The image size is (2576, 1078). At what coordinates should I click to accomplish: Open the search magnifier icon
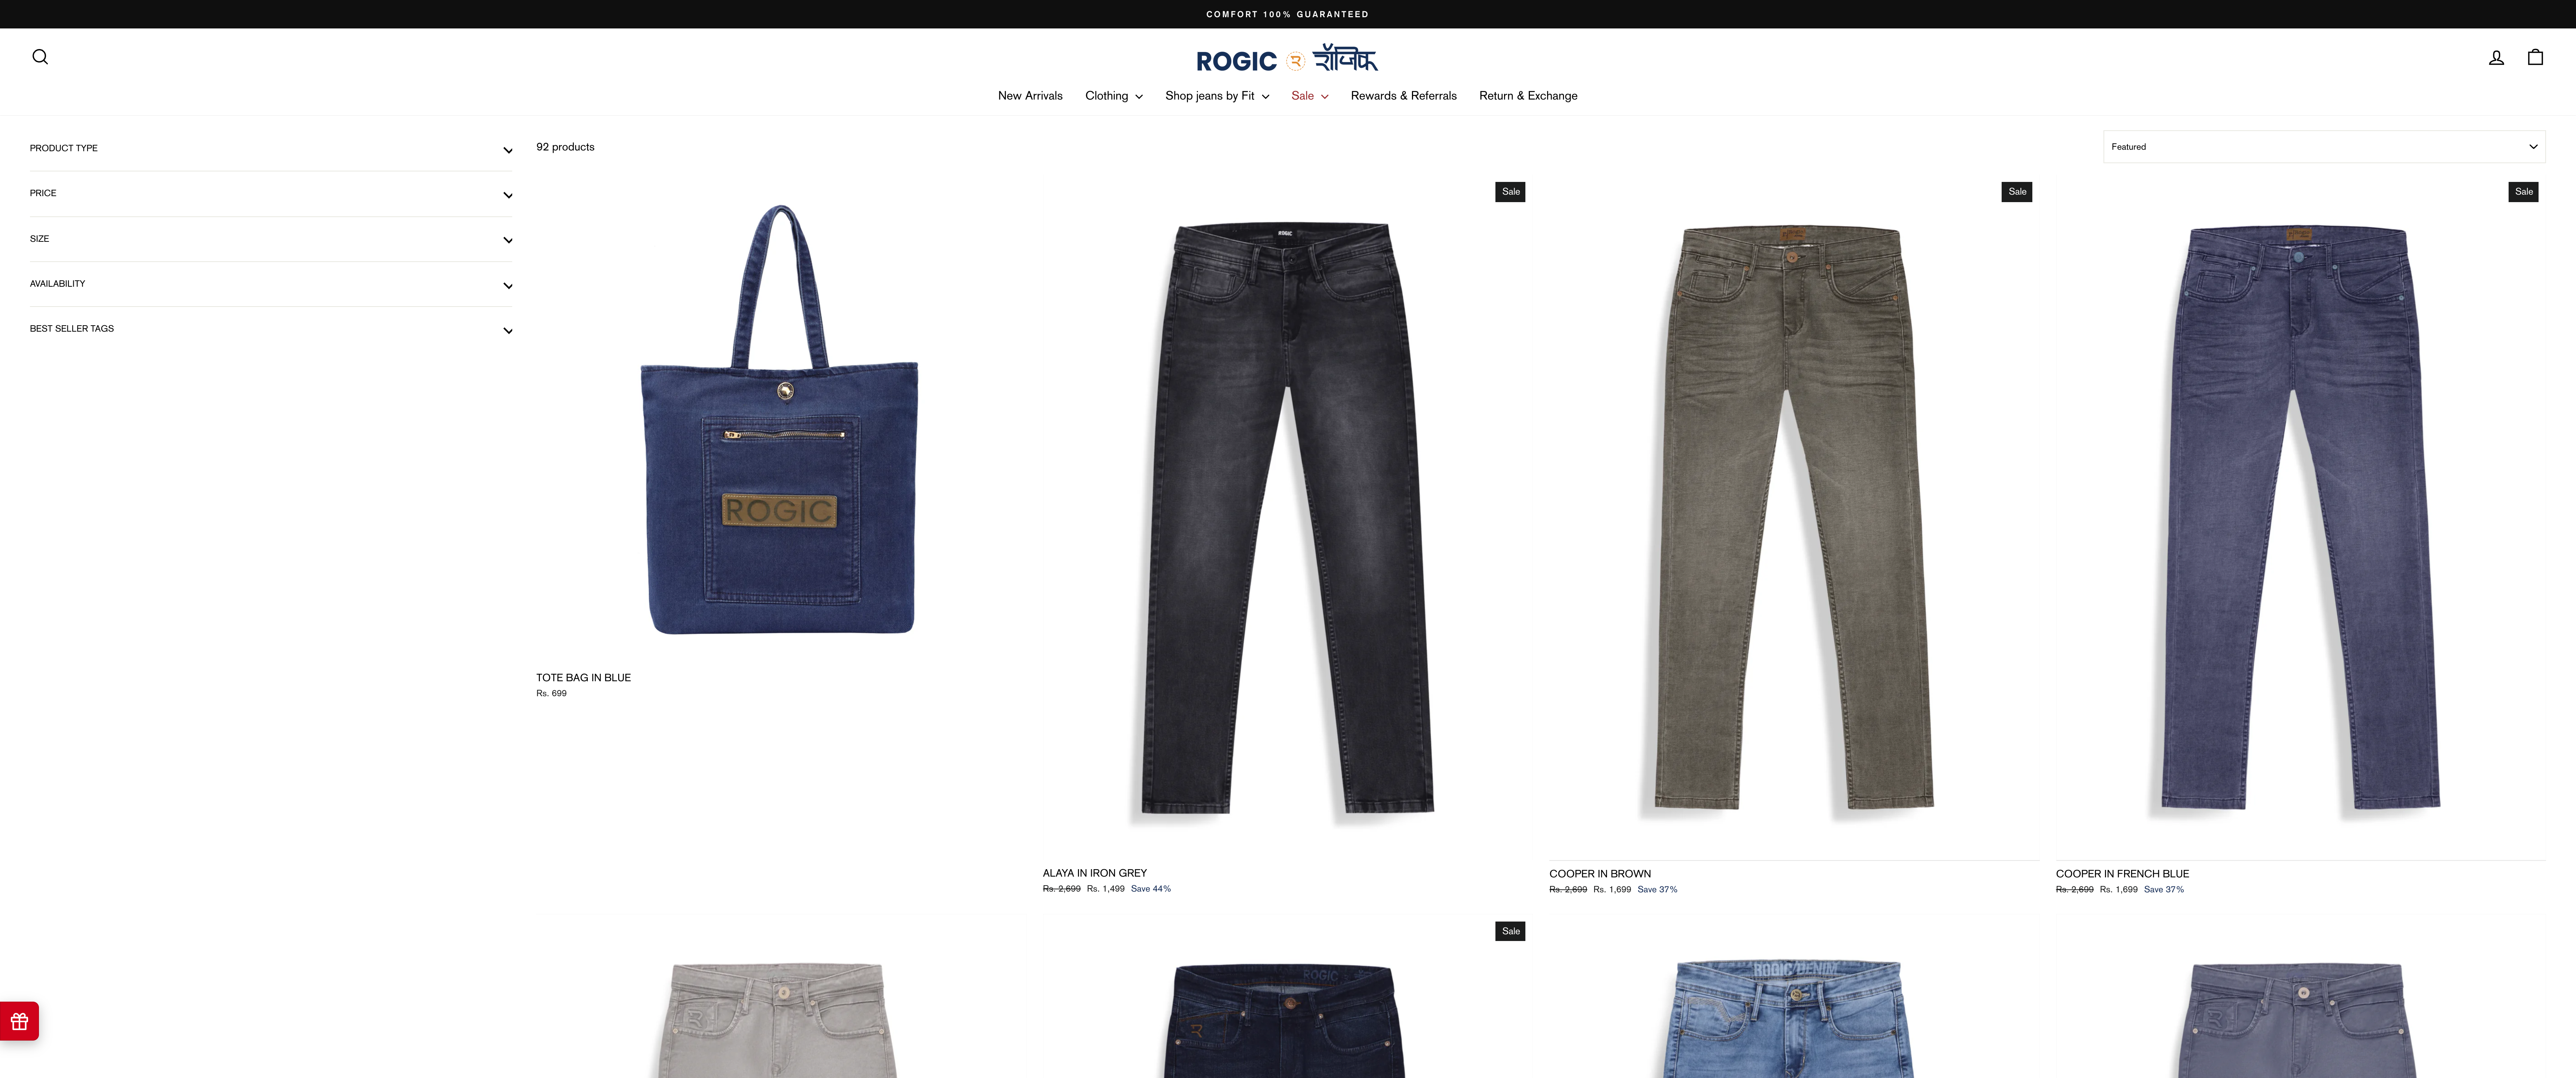click(x=40, y=57)
